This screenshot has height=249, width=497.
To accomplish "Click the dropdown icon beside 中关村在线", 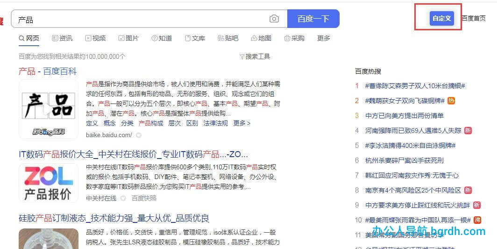I will click(x=123, y=198).
